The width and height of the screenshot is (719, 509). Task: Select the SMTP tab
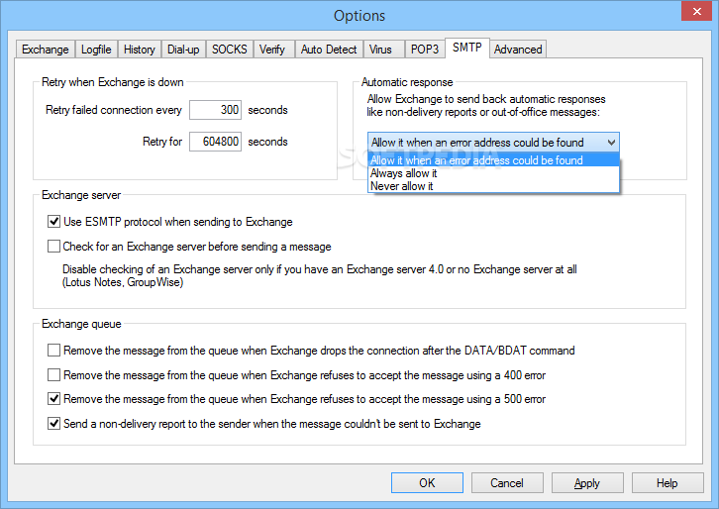467,48
